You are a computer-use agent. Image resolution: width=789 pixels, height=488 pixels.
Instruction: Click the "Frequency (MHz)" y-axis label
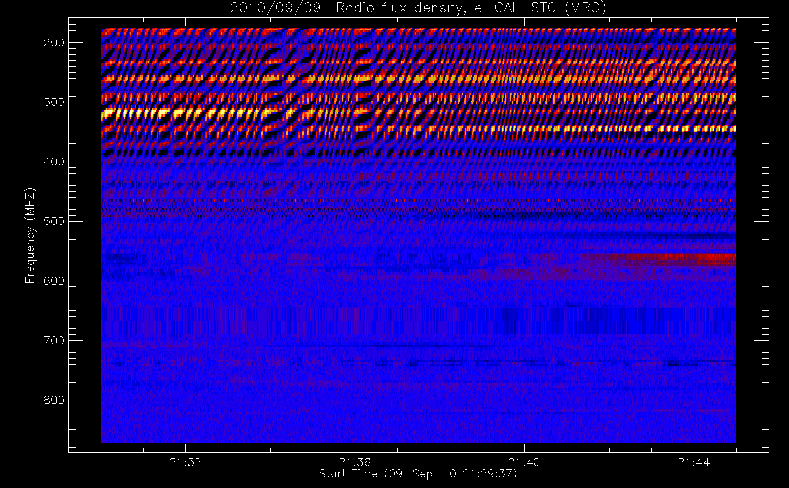(x=30, y=236)
